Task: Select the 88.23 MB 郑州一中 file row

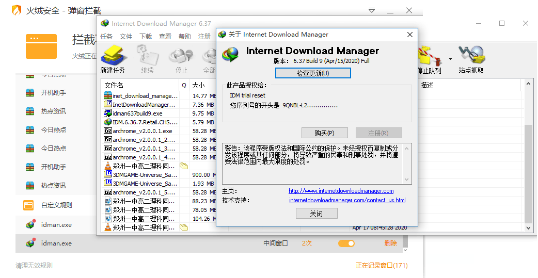Action: coord(144,201)
